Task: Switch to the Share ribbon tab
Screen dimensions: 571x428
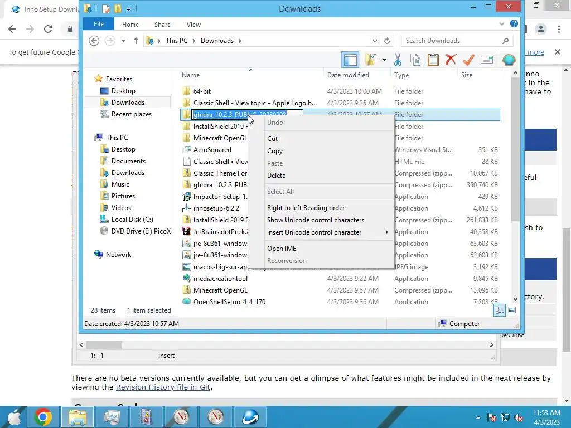Action: click(162, 25)
